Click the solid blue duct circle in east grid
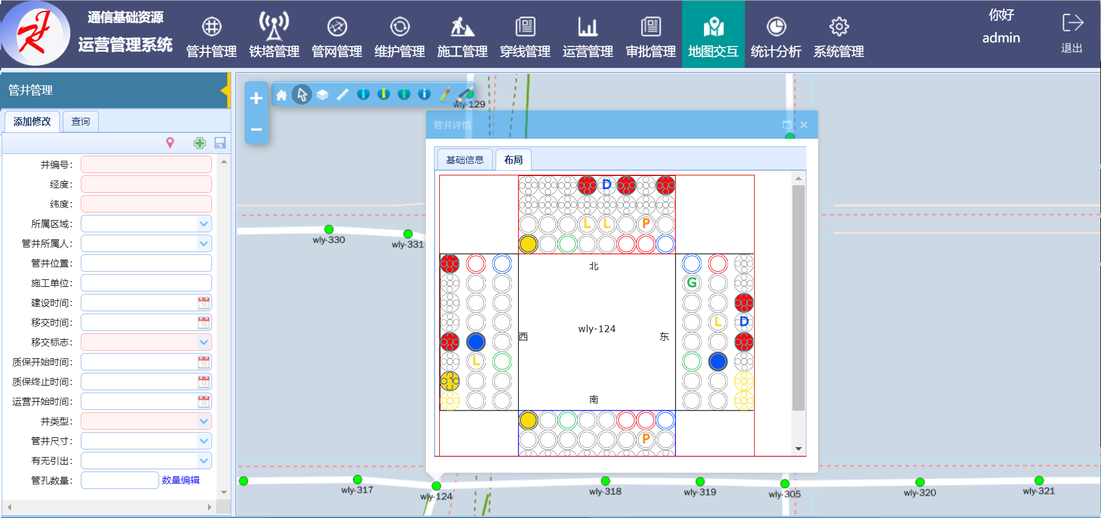Screen dimensions: 1101x518 coord(718,361)
